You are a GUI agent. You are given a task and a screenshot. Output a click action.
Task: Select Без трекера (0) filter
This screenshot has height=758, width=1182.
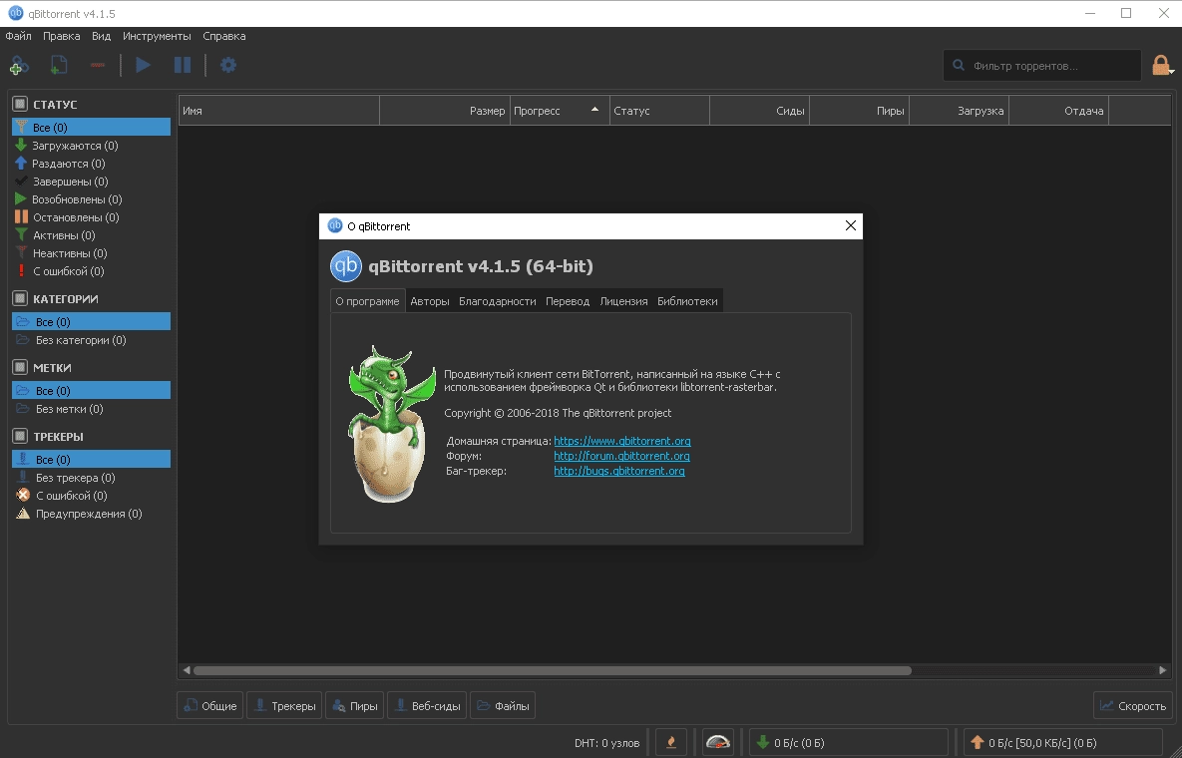[x=91, y=478]
